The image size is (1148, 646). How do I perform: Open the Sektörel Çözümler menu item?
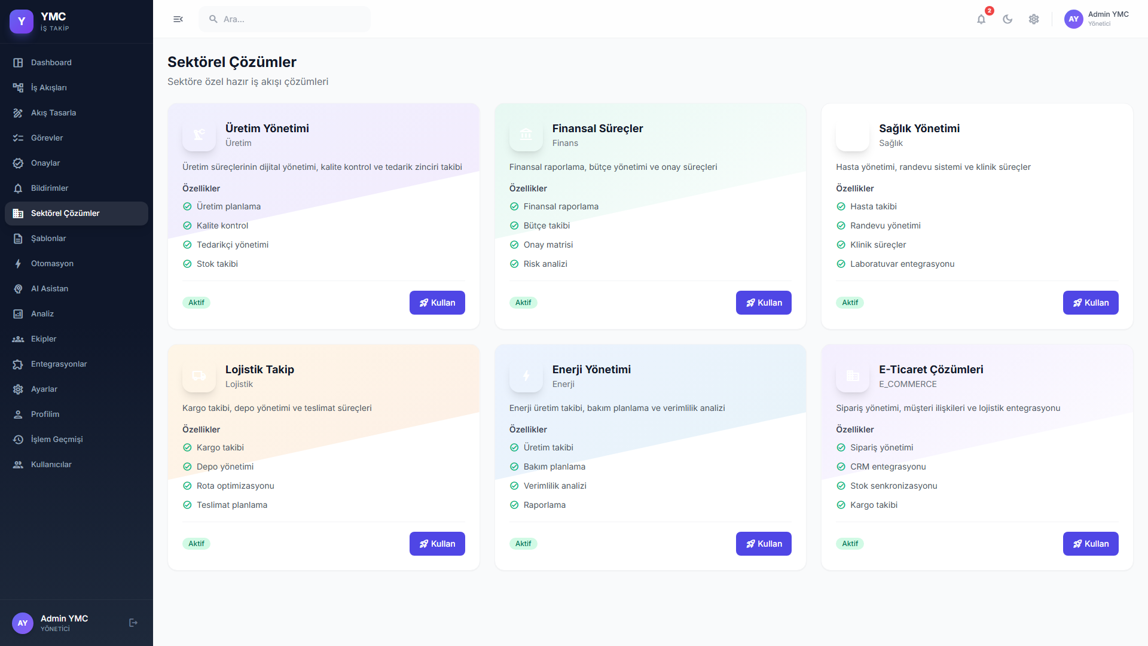pos(77,214)
